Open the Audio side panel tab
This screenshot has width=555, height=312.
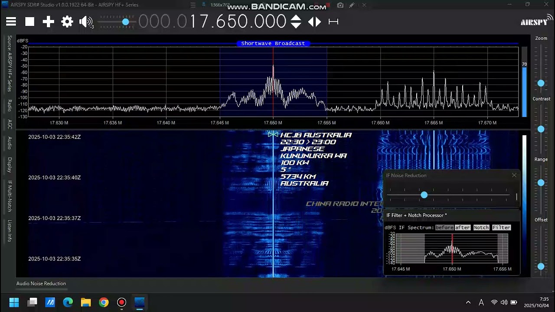(10, 143)
